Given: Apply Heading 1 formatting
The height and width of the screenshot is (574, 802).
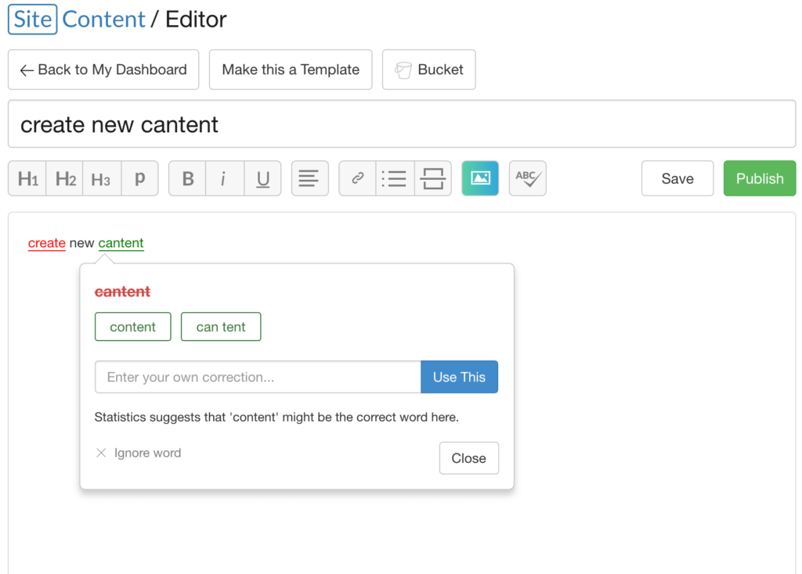Looking at the screenshot, I should coord(27,178).
